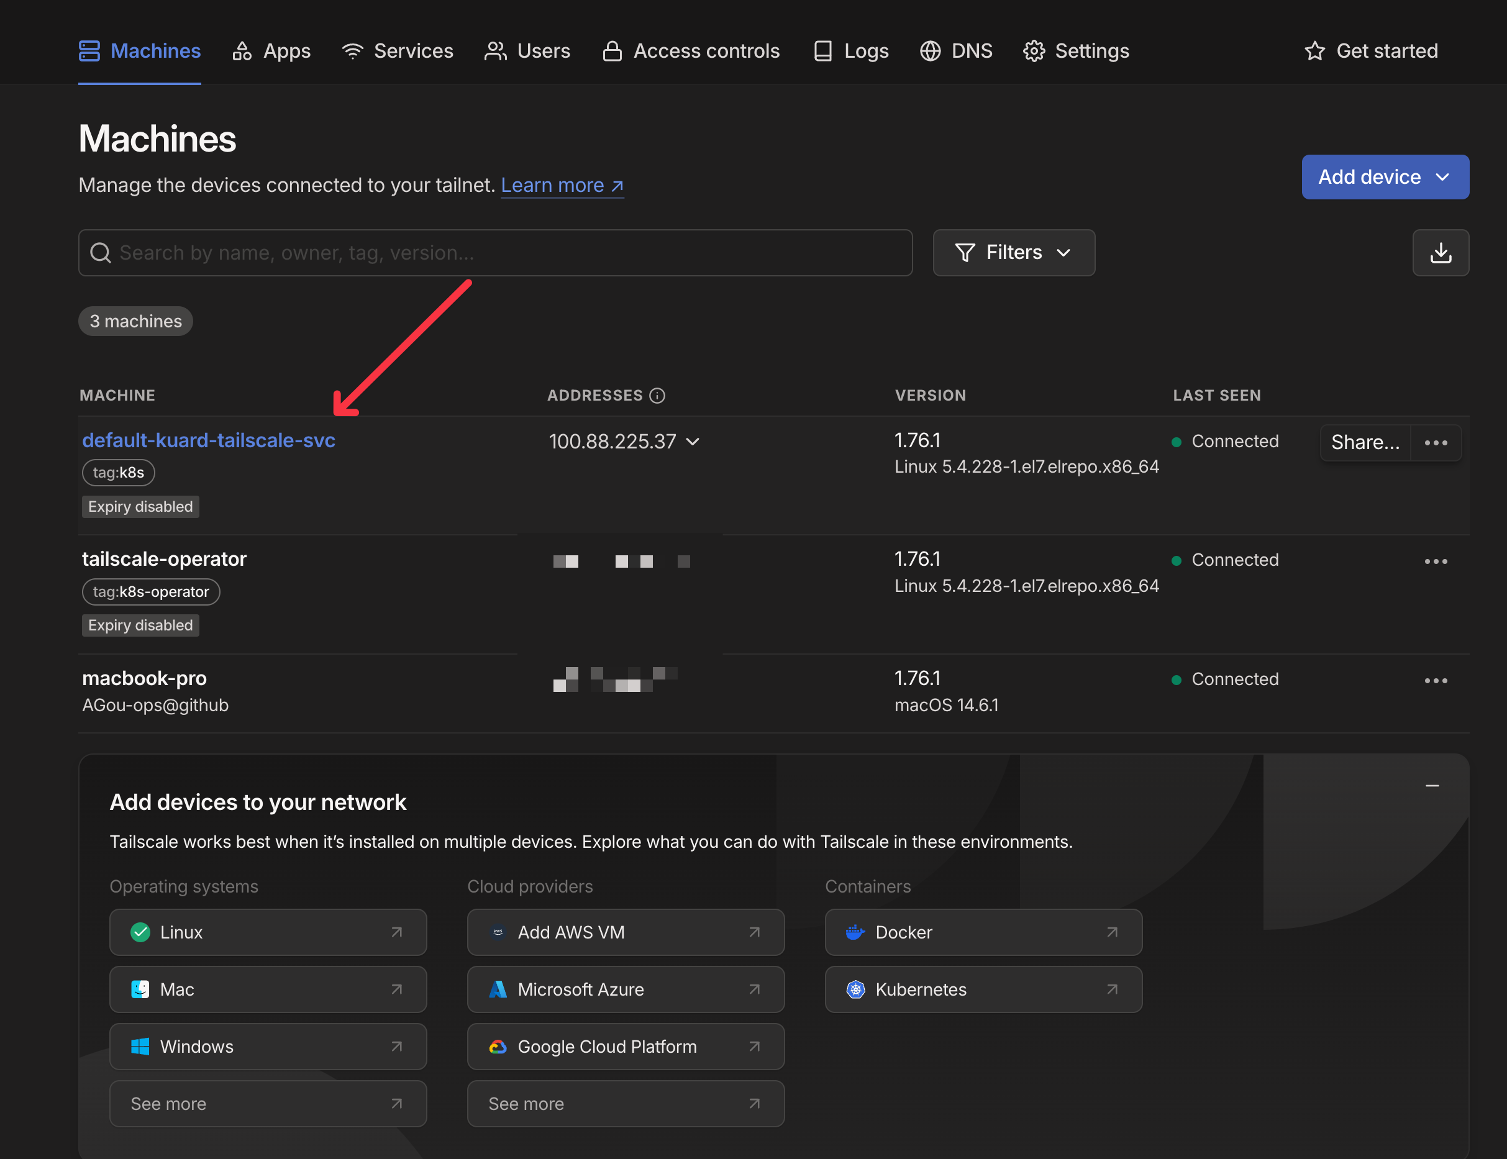
Task: Open the Windows install guide
Action: (x=268, y=1047)
